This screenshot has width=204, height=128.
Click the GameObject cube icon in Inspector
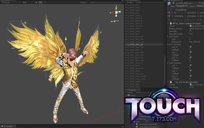coord(169,4)
